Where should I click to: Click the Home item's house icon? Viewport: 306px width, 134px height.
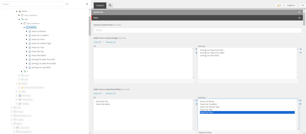(x=20, y=11)
